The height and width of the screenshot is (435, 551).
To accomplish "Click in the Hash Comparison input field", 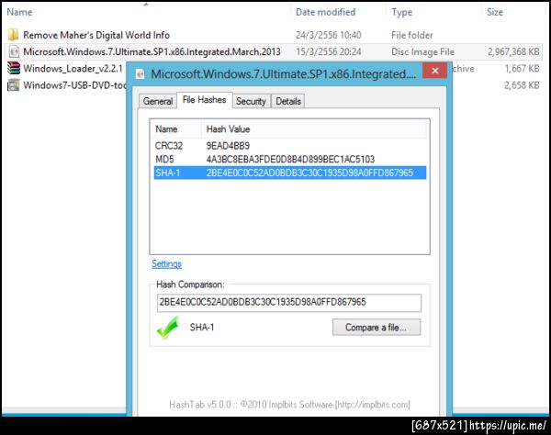I will pyautogui.click(x=289, y=303).
